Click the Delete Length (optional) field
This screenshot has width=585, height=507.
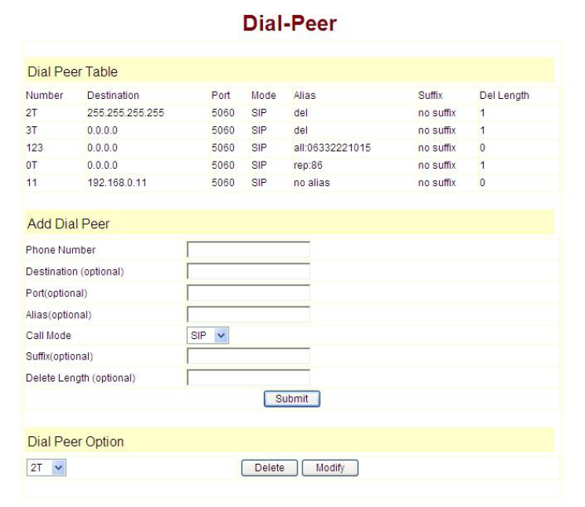pyautogui.click(x=248, y=378)
